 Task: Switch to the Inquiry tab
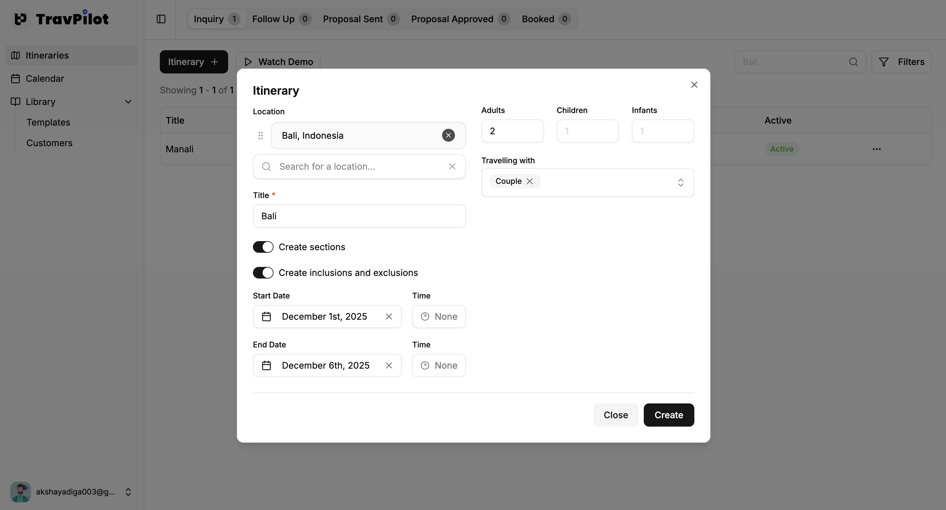point(216,19)
